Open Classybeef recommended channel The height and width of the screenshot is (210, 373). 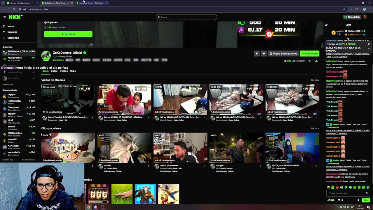[18, 108]
